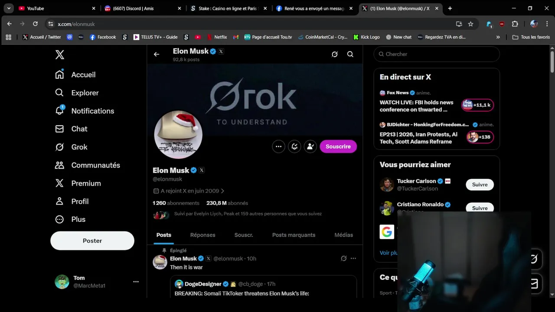Follow Tucker Carlson with Suivre
The width and height of the screenshot is (555, 312).
tap(480, 185)
